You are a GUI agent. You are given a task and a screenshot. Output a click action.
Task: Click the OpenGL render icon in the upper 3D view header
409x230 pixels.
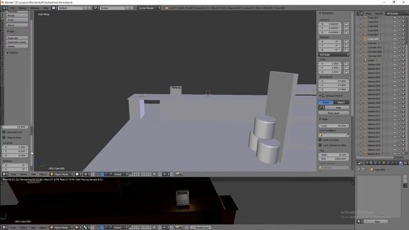click(178, 174)
